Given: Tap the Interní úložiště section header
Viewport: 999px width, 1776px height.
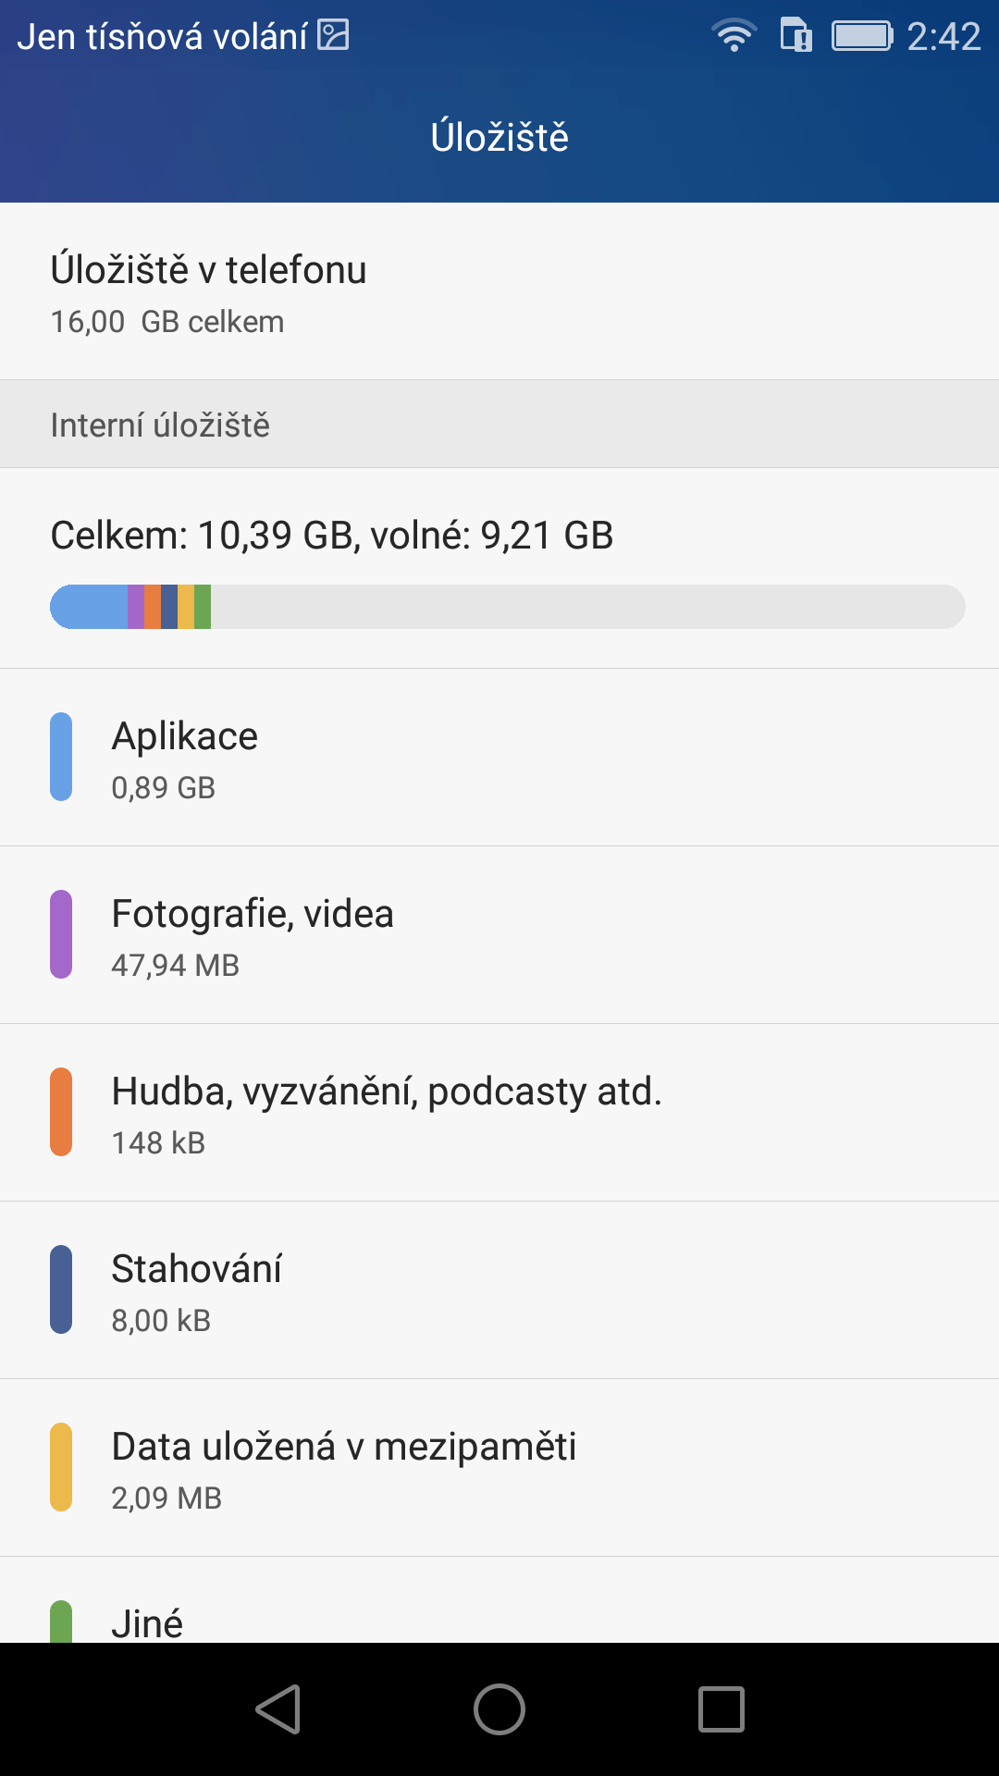Looking at the screenshot, I should pos(499,425).
